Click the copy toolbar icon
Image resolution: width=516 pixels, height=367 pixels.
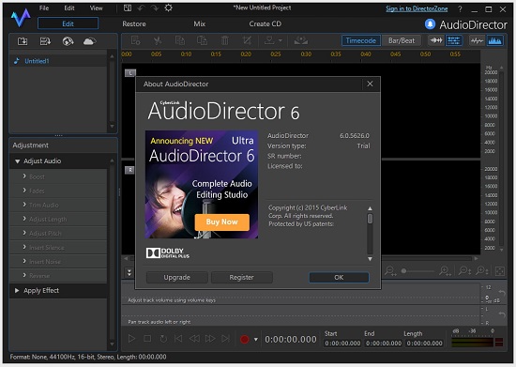(x=180, y=40)
